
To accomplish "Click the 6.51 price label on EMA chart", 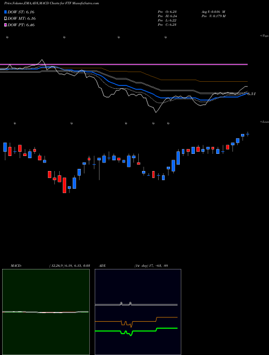I will tap(252, 94).
